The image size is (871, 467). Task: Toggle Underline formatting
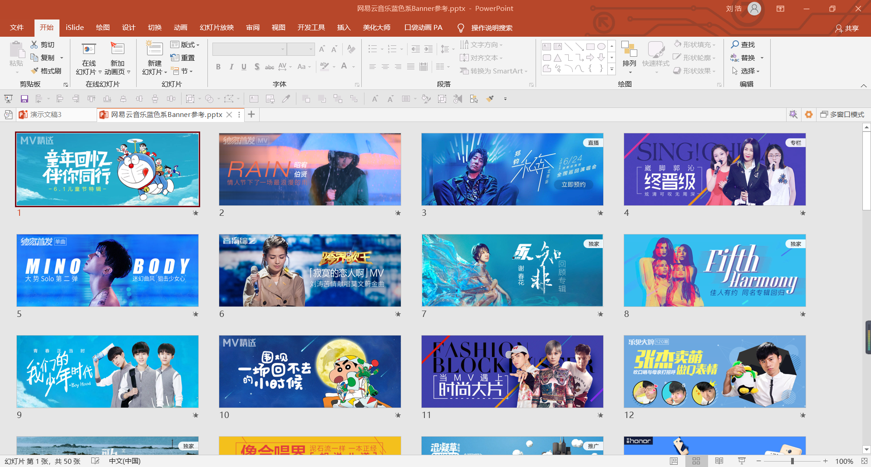pyautogui.click(x=244, y=67)
